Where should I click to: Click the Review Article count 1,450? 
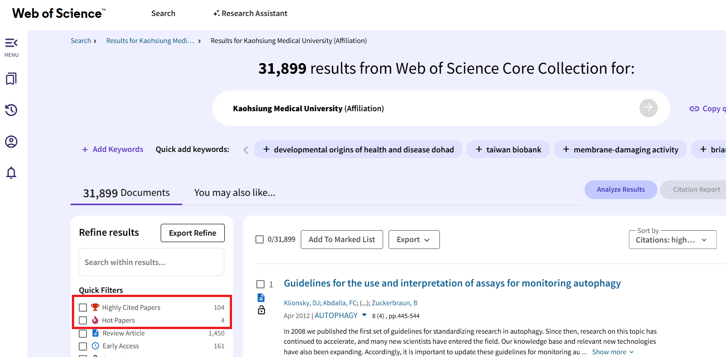[217, 333]
